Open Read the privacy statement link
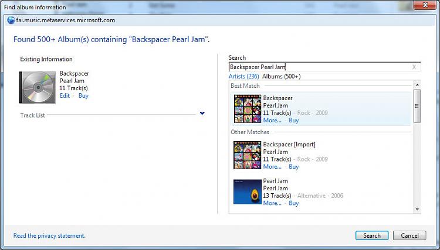440x250 pixels. point(49,236)
